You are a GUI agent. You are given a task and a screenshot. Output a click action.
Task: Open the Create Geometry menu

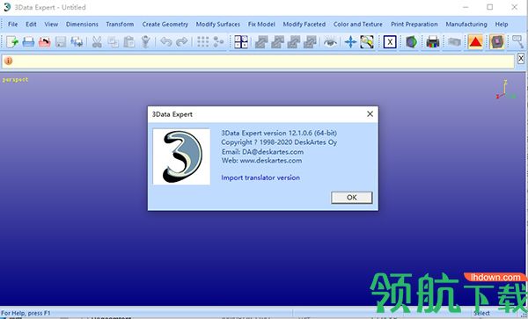pyautogui.click(x=165, y=25)
